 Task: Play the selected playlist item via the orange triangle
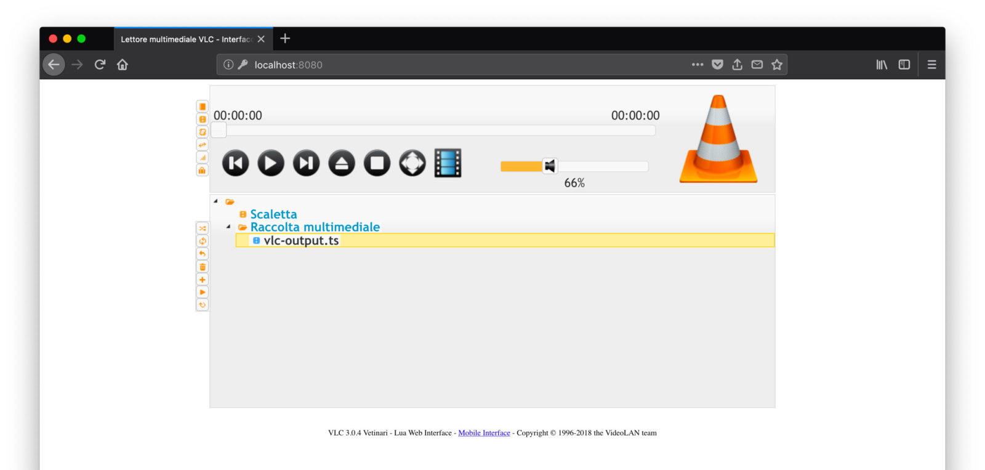pos(202,292)
